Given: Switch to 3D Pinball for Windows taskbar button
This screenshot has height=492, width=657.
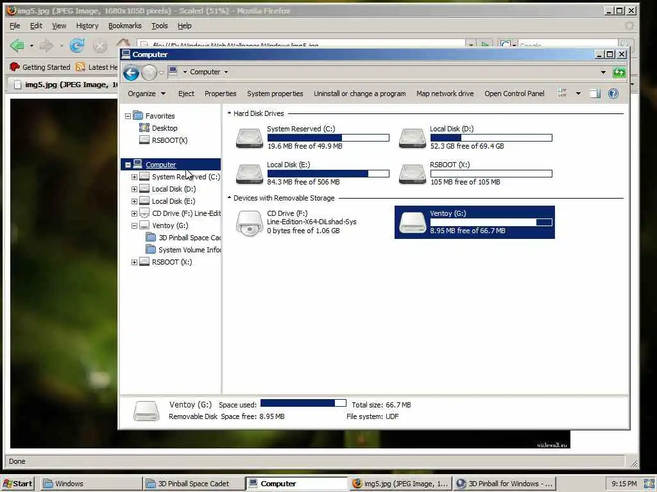Looking at the screenshot, I should tap(505, 483).
